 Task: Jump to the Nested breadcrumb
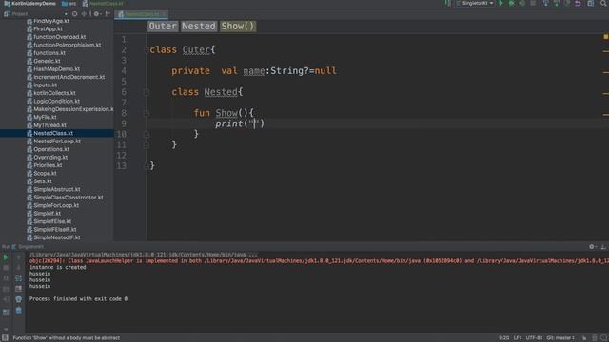[x=199, y=26]
